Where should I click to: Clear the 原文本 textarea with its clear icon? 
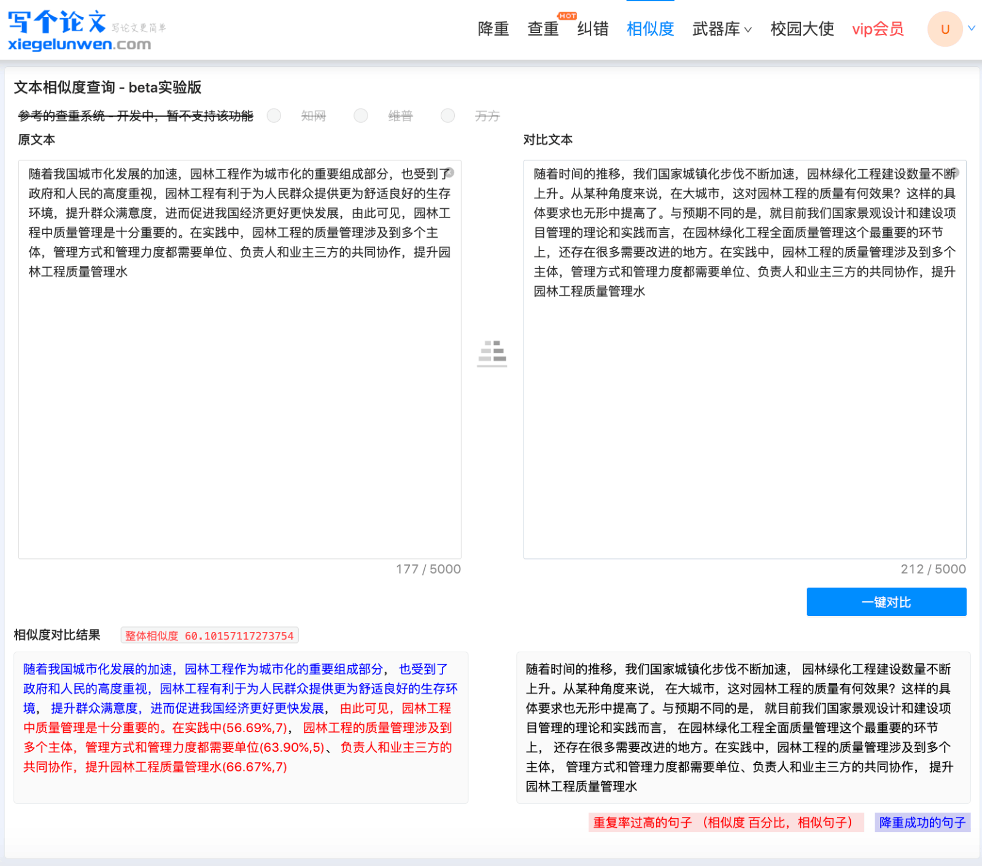click(x=450, y=173)
